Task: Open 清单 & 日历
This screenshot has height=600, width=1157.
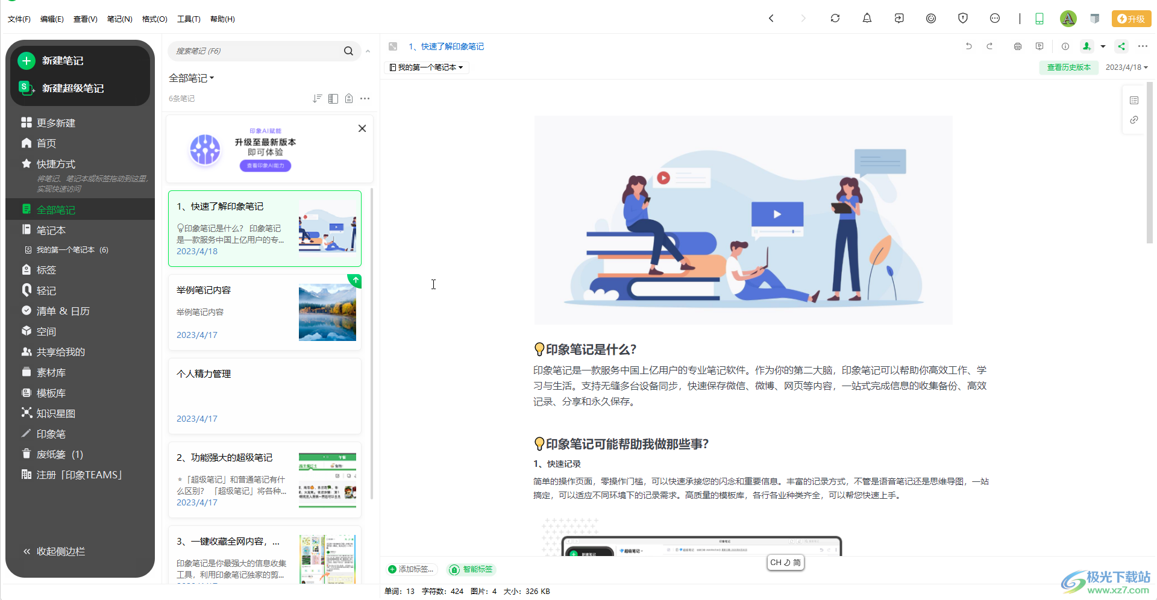Action: point(63,311)
